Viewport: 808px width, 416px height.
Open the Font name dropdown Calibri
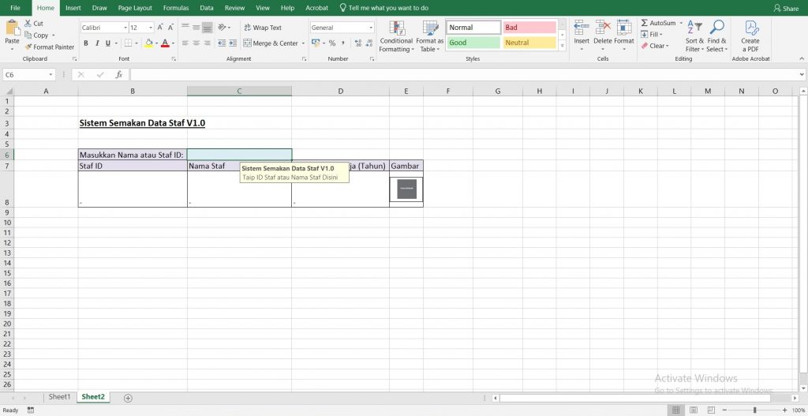click(x=125, y=28)
